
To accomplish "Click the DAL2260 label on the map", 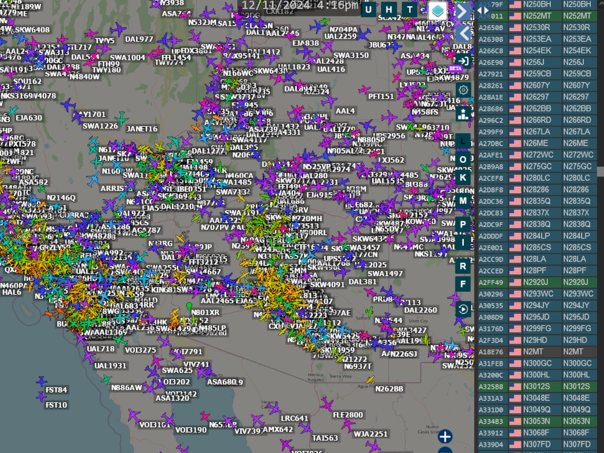I will (421, 310).
